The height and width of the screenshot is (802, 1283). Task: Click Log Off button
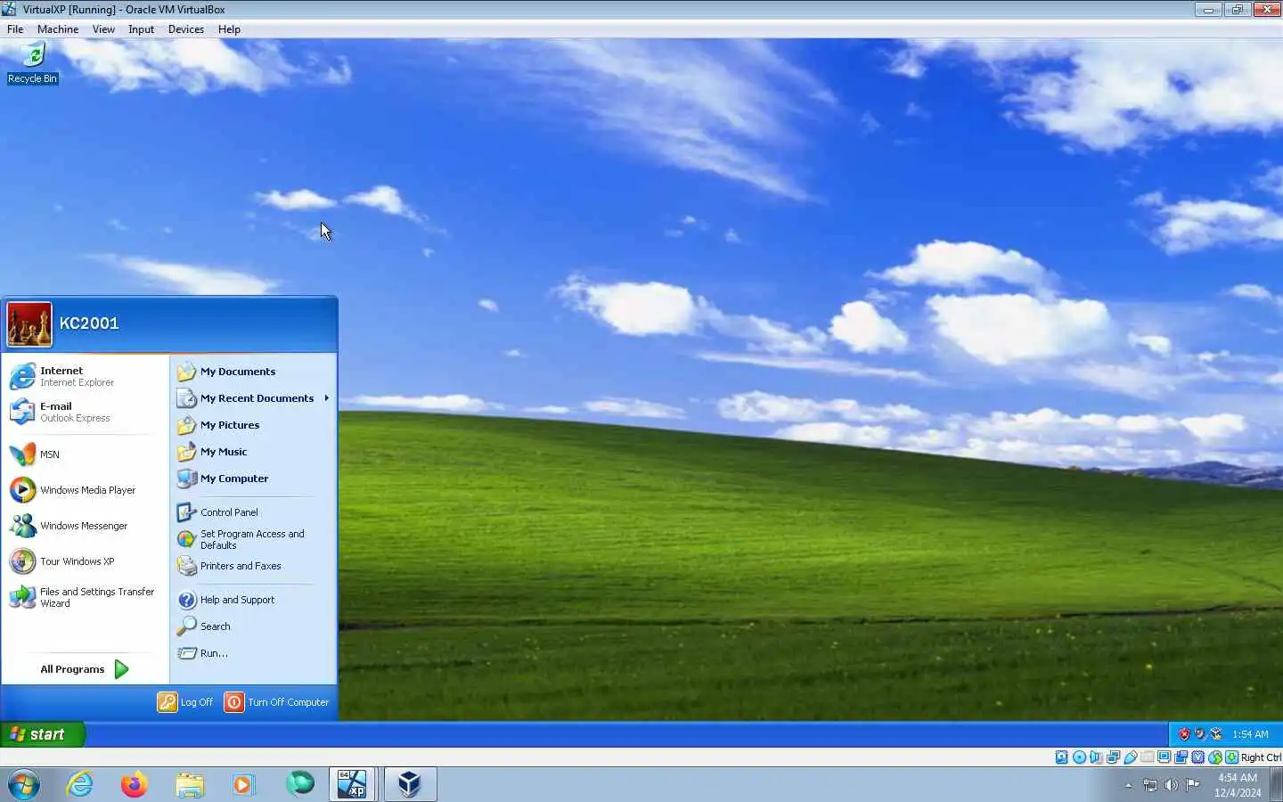coord(185,702)
